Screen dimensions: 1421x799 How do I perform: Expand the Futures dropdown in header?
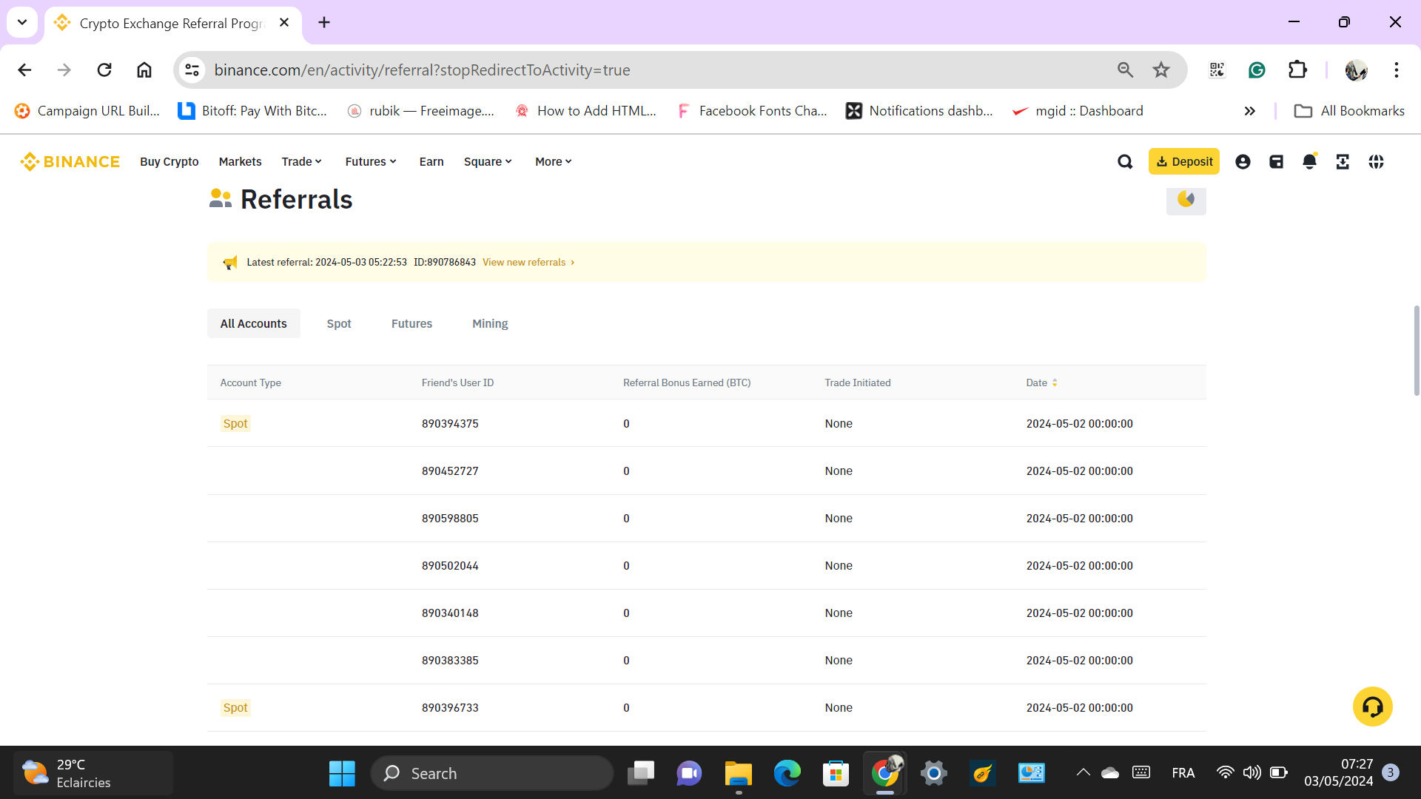(371, 161)
